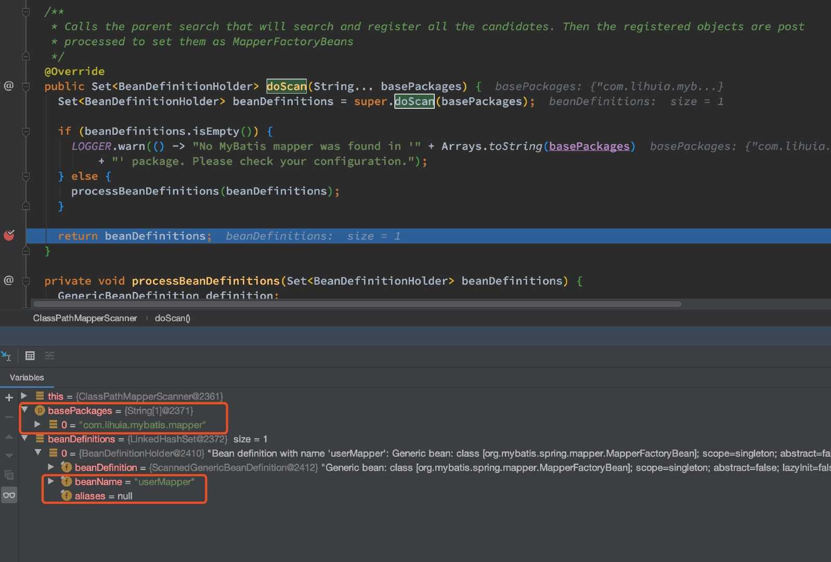This screenshot has height=562, width=831.
Task: Select the LinkedHashSet@2372 value text
Action: [x=177, y=439]
